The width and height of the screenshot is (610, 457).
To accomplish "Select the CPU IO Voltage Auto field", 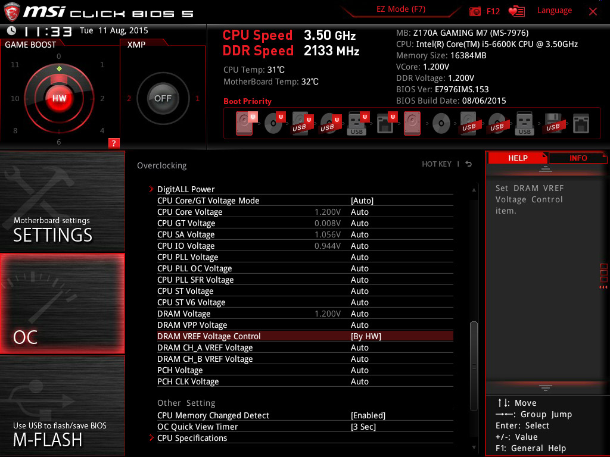I will coord(360,246).
